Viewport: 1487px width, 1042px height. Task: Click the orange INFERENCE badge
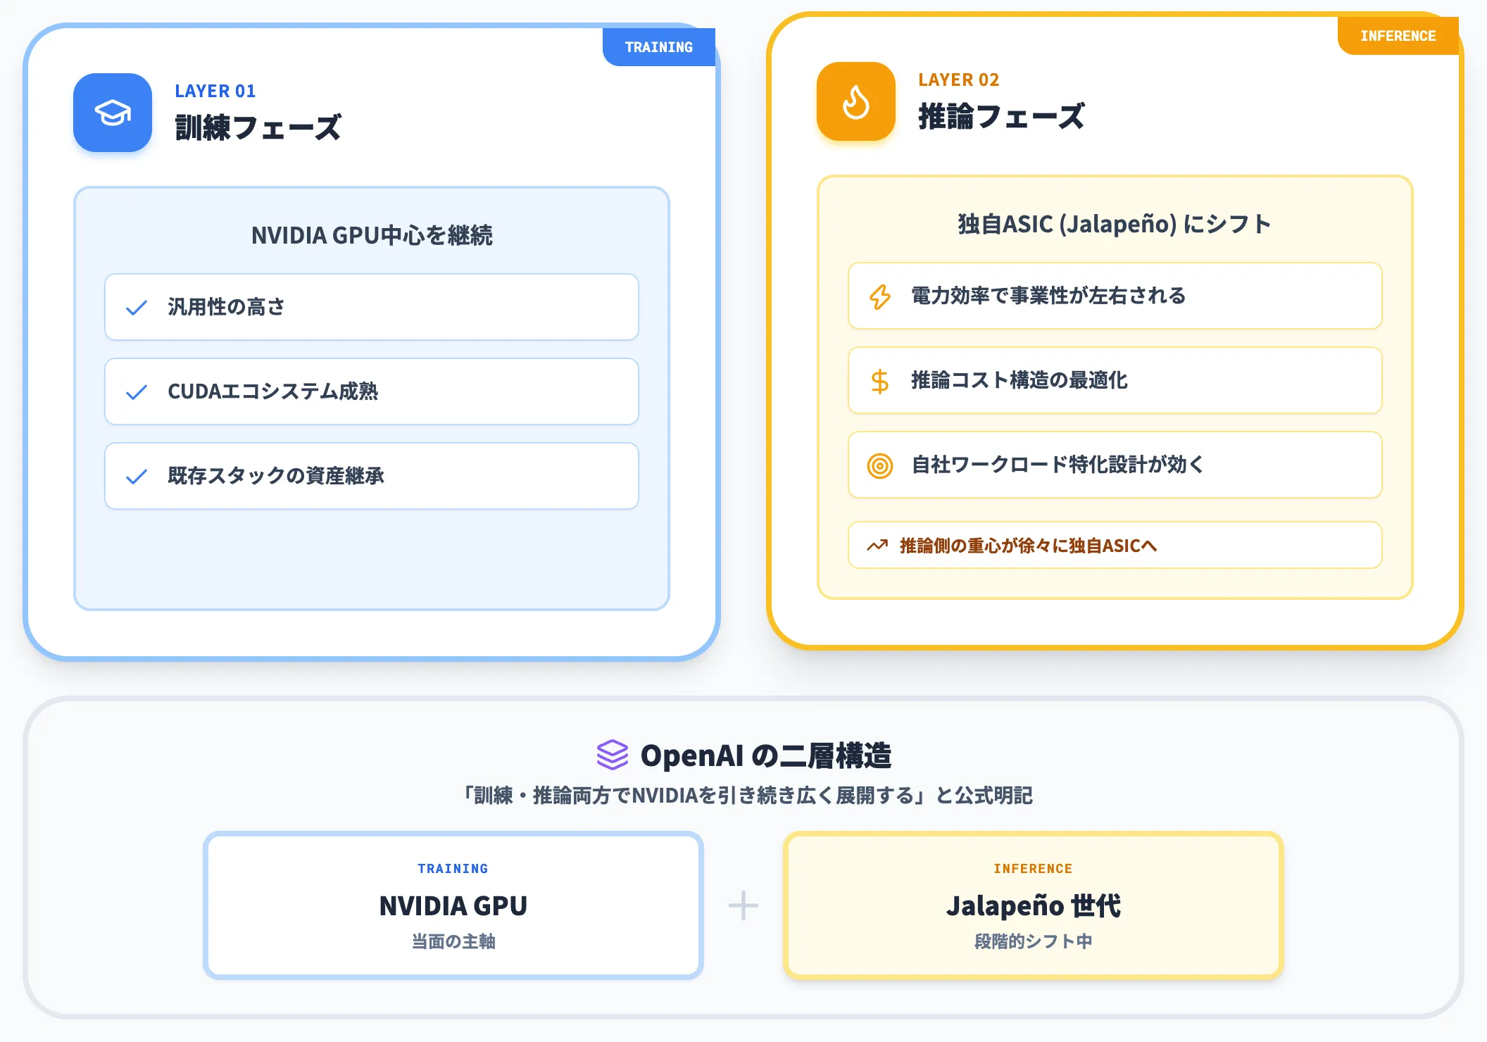click(1398, 36)
